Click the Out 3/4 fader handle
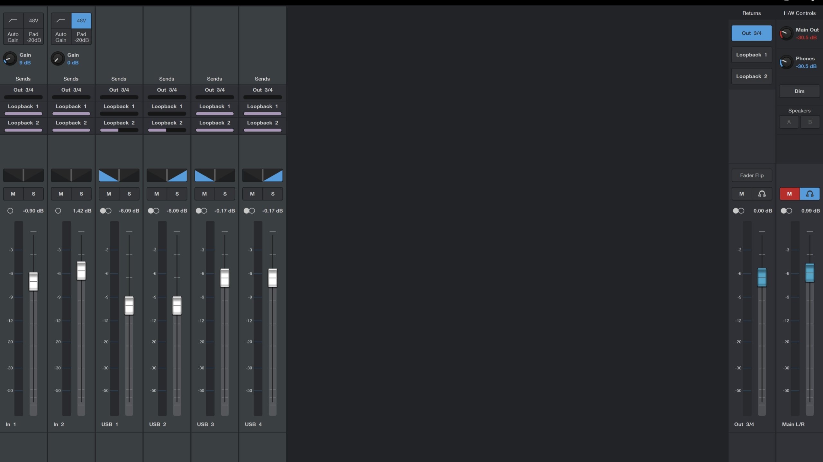The height and width of the screenshot is (462, 823). 762,277
